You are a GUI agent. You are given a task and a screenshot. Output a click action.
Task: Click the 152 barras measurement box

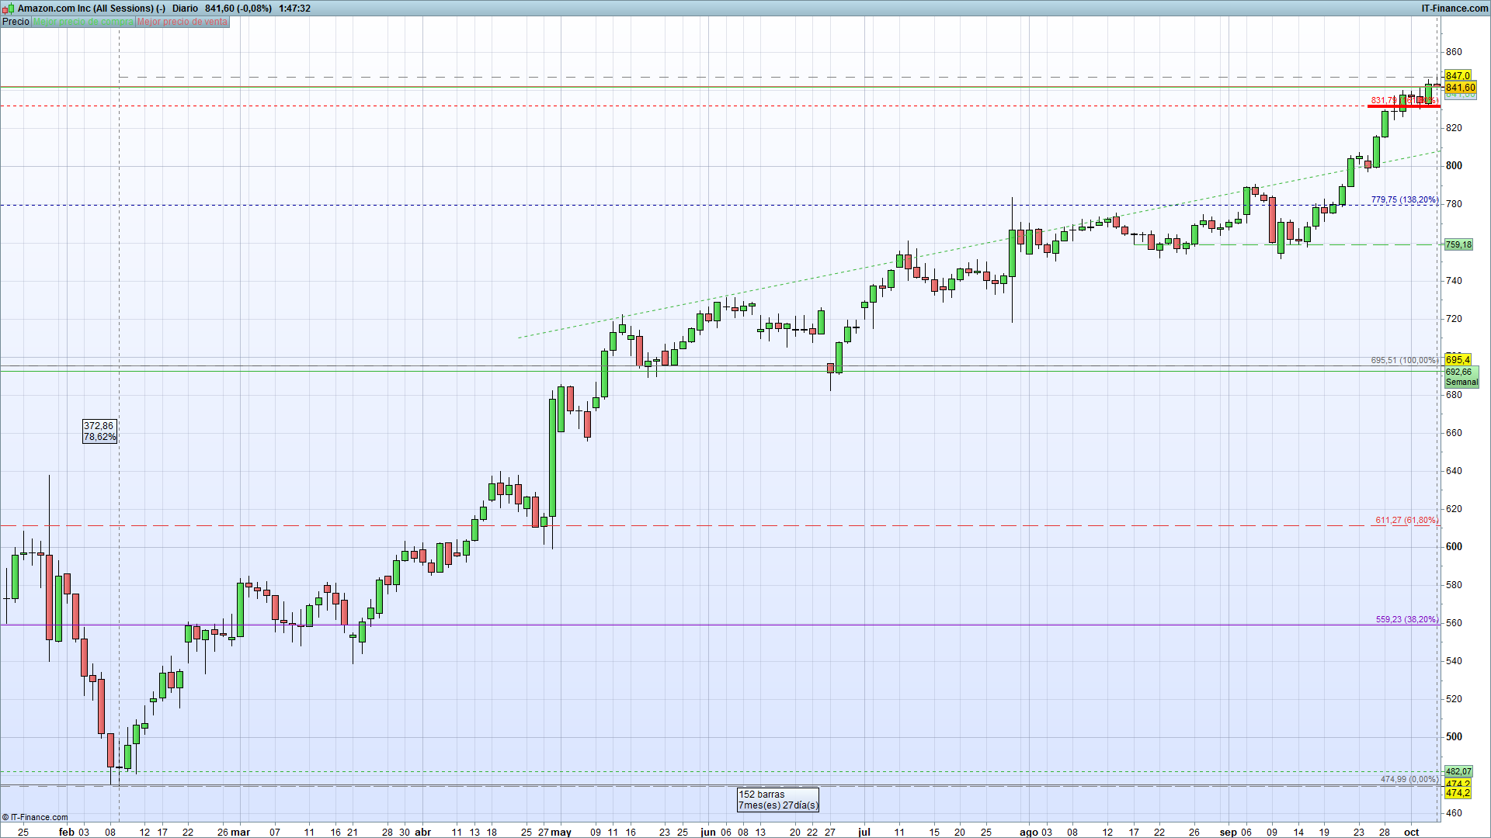(777, 800)
